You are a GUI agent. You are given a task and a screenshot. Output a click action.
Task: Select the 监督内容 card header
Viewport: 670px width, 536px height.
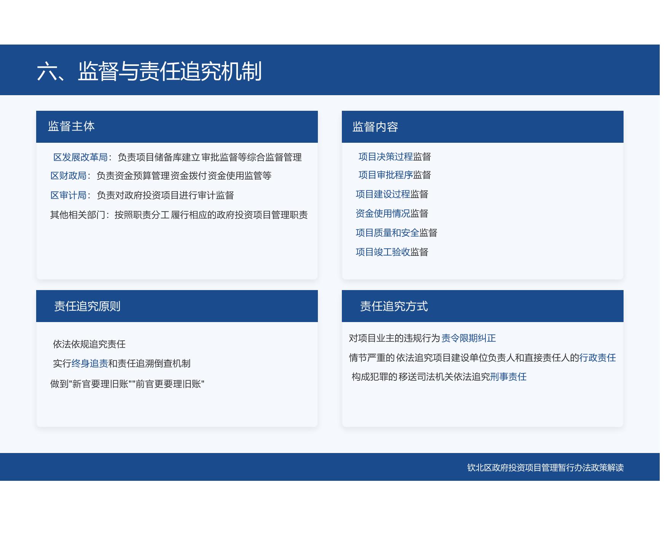[375, 127]
